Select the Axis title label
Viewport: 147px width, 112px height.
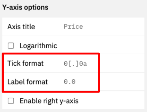pyautogui.click(x=21, y=27)
